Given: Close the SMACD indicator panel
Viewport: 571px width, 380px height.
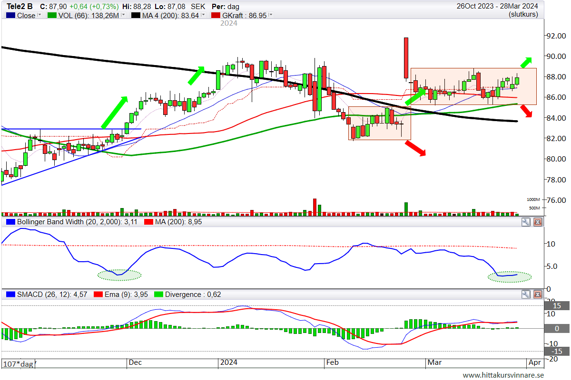Looking at the screenshot, I should pos(538,294).
